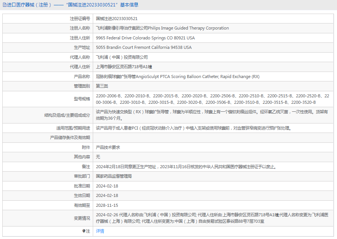Screen dimensions: 337x239
Task: Select the 审批部门 label
Action: tap(82, 176)
